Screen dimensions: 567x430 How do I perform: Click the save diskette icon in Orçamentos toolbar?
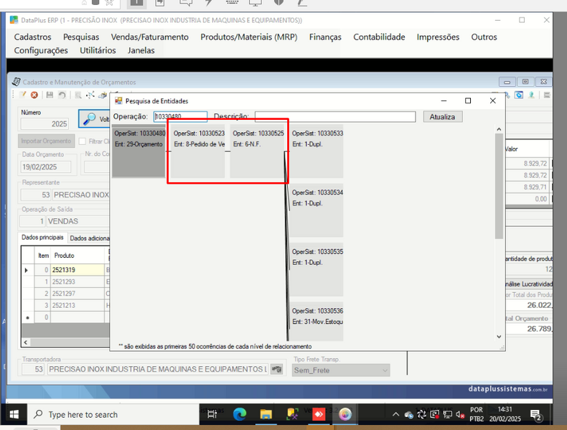point(50,95)
